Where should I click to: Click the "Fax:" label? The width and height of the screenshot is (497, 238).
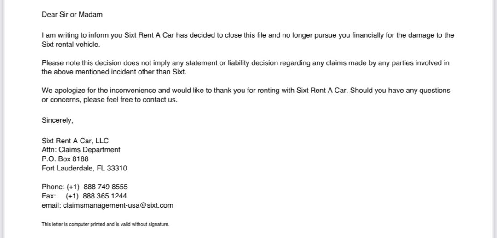pyautogui.click(x=49, y=196)
